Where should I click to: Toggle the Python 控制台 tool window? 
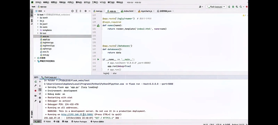[x=97, y=122]
